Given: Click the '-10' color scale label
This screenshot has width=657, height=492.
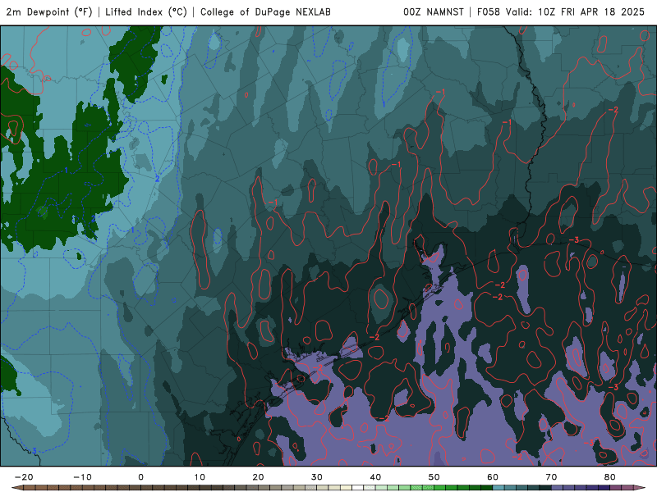Looking at the screenshot, I should [x=82, y=477].
